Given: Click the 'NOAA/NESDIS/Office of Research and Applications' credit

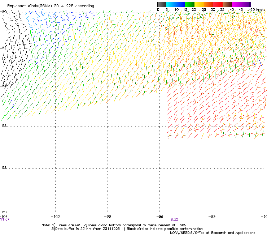Looking at the screenshot, I should (x=213, y=233).
